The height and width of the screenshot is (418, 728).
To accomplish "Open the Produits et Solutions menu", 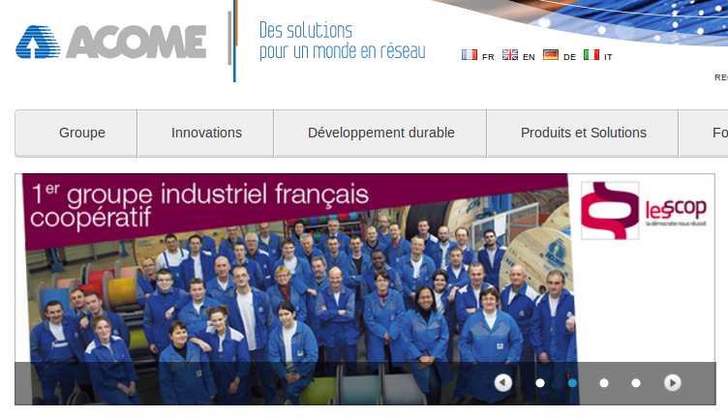I will (x=583, y=134).
